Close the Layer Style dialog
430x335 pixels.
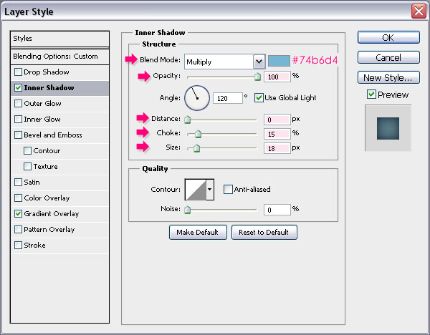417,11
